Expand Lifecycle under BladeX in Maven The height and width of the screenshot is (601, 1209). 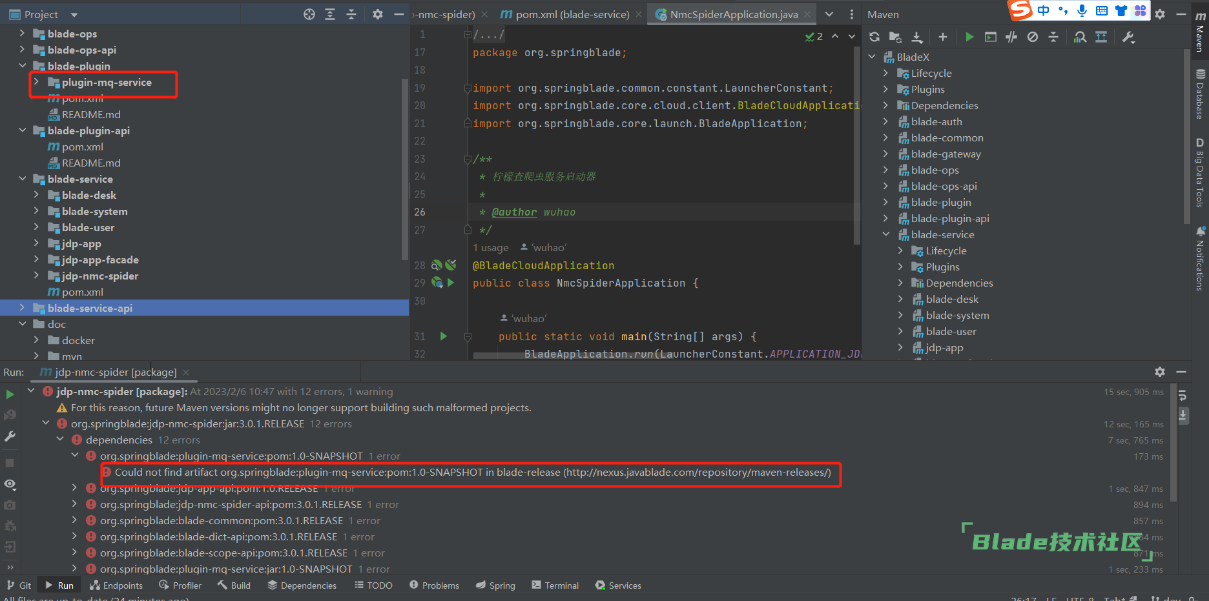(886, 73)
